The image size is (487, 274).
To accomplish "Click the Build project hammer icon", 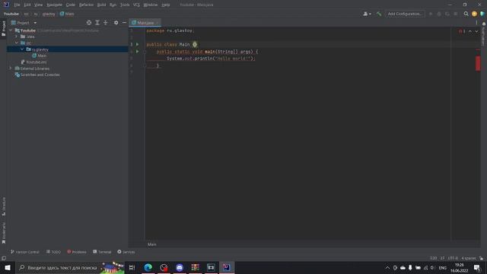I will [379, 14].
